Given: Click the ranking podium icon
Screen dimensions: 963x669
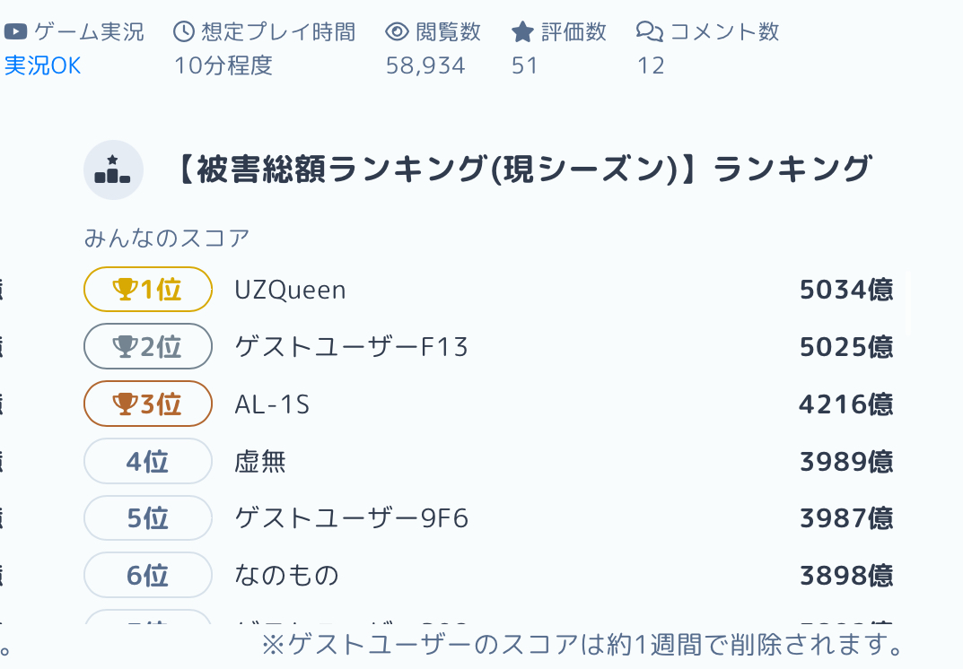Looking at the screenshot, I should pos(113,169).
